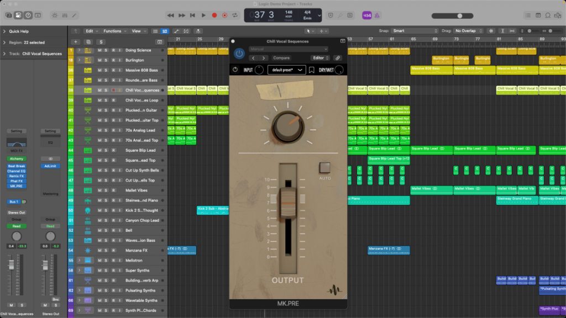Go to previous preset arrow in plugin header

253,57
